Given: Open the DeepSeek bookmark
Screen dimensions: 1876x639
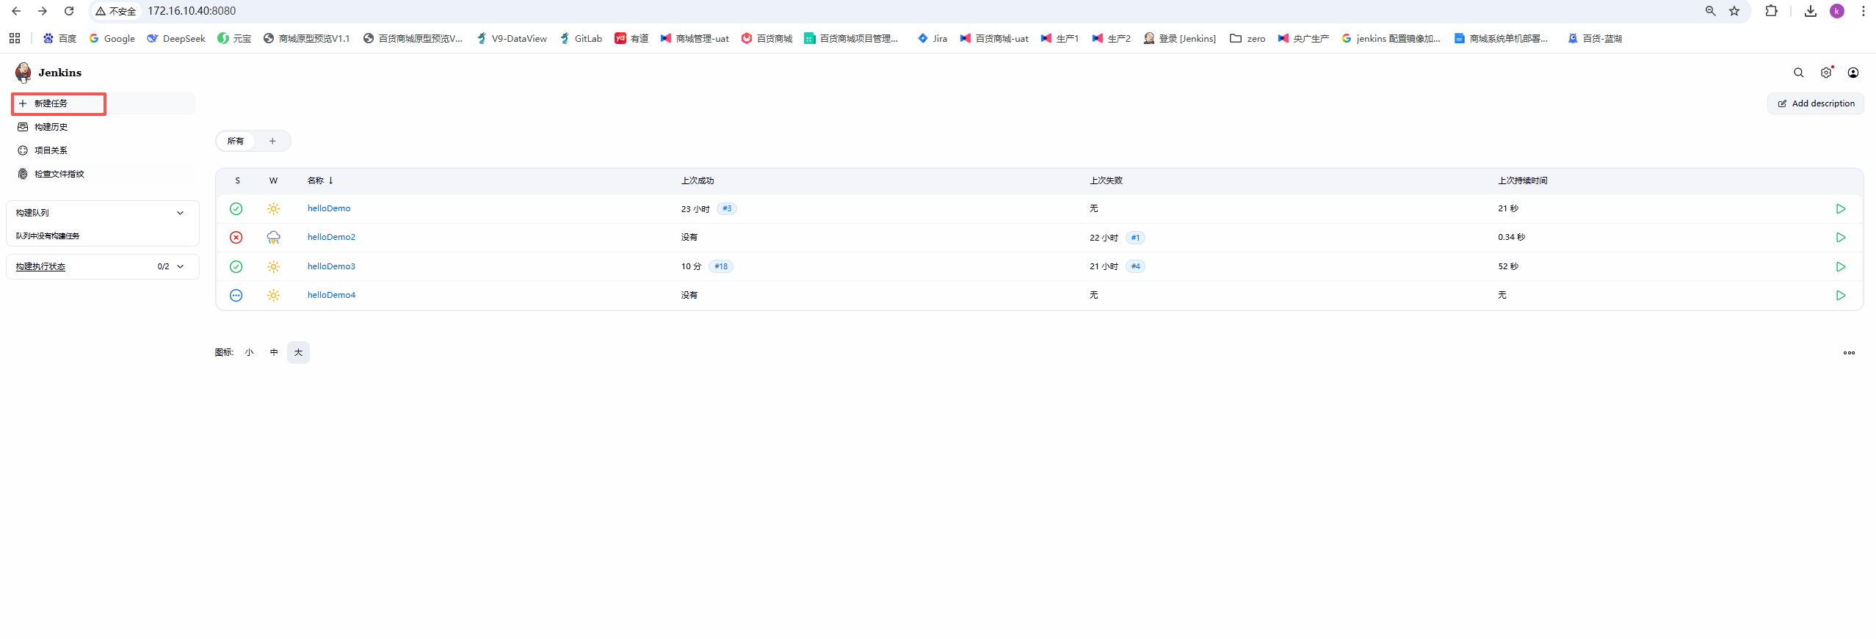Looking at the screenshot, I should tap(176, 38).
